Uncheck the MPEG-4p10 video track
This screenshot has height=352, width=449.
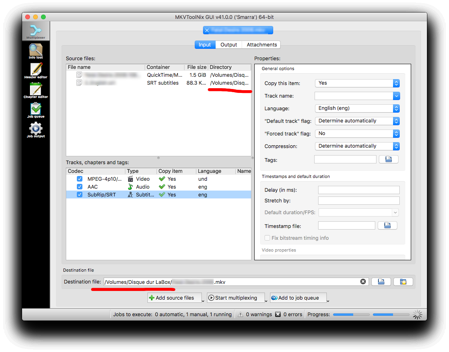pos(80,179)
